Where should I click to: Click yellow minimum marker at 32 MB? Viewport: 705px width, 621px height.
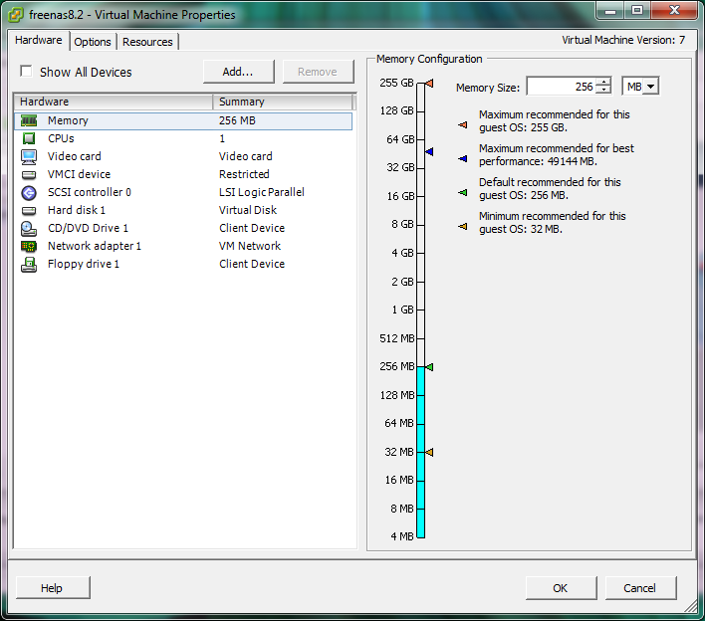(429, 452)
